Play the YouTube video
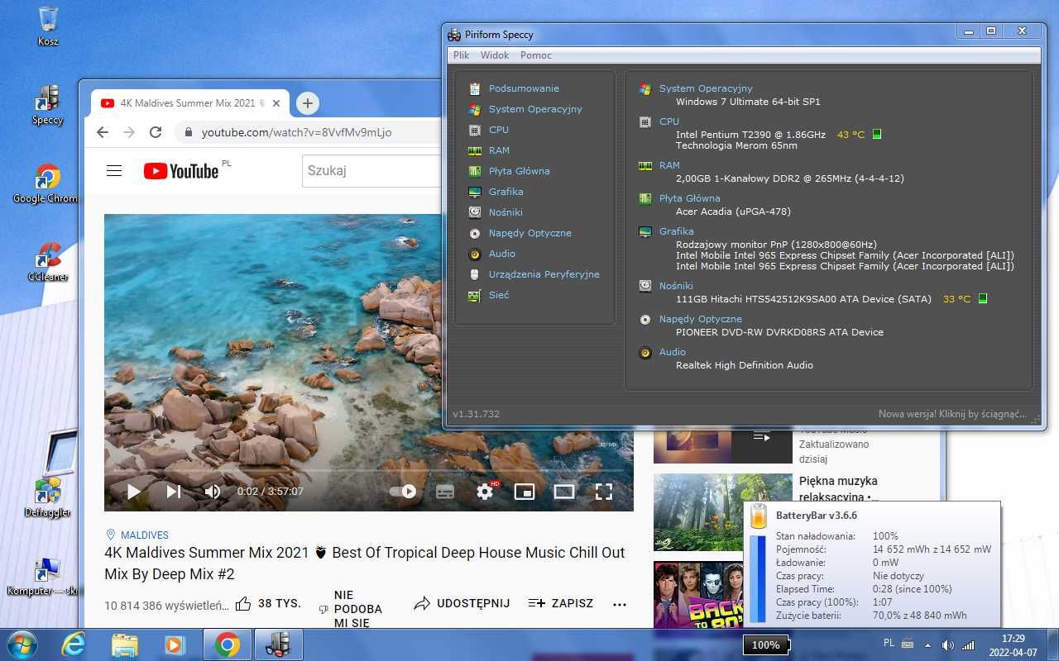Screen dimensions: 1059x661 tap(133, 492)
